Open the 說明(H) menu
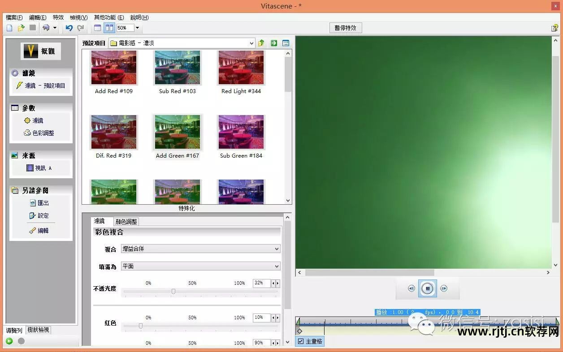The height and width of the screenshot is (352, 563). click(x=139, y=17)
